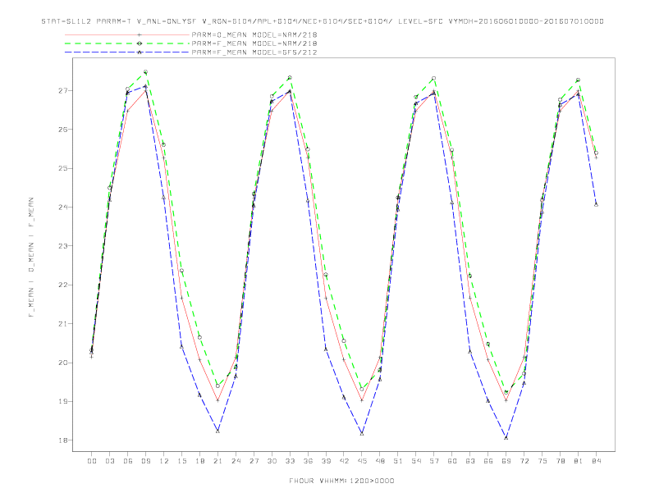The height and width of the screenshot is (502, 650).
Task: Click the plus marker on red legend line
Action: pyautogui.click(x=140, y=35)
